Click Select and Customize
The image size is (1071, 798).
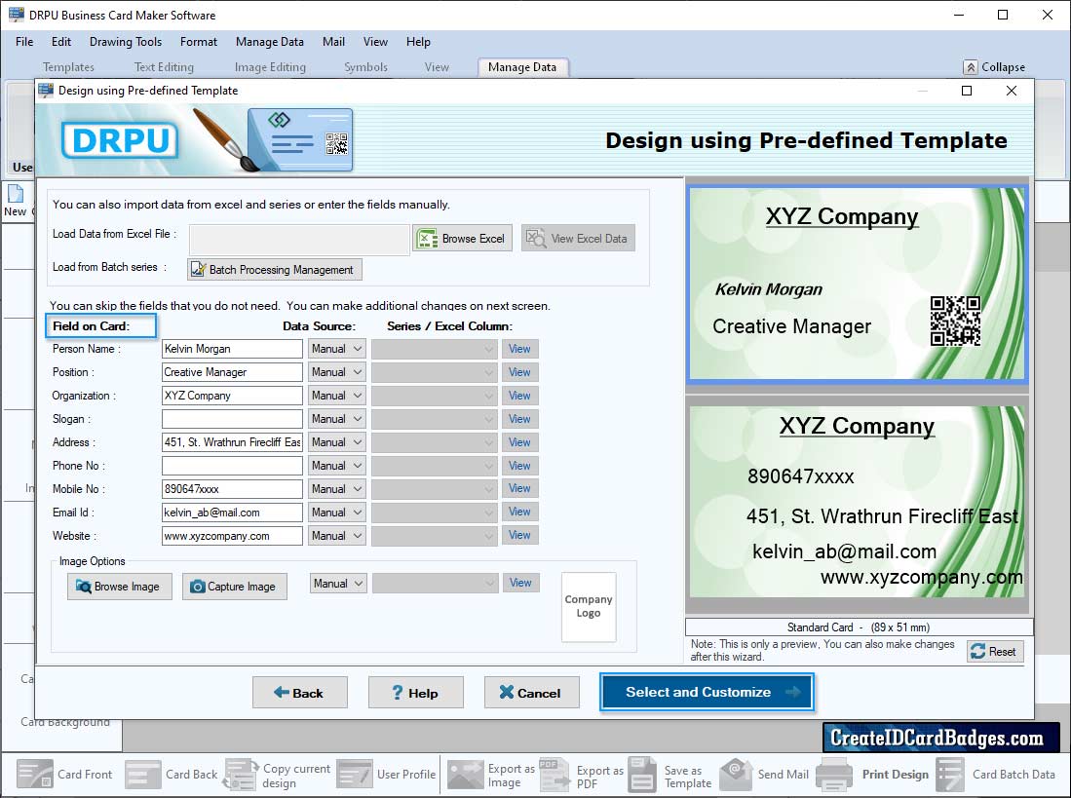click(707, 692)
